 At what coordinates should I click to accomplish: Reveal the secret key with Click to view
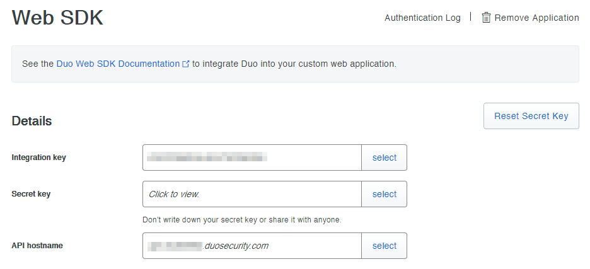174,194
